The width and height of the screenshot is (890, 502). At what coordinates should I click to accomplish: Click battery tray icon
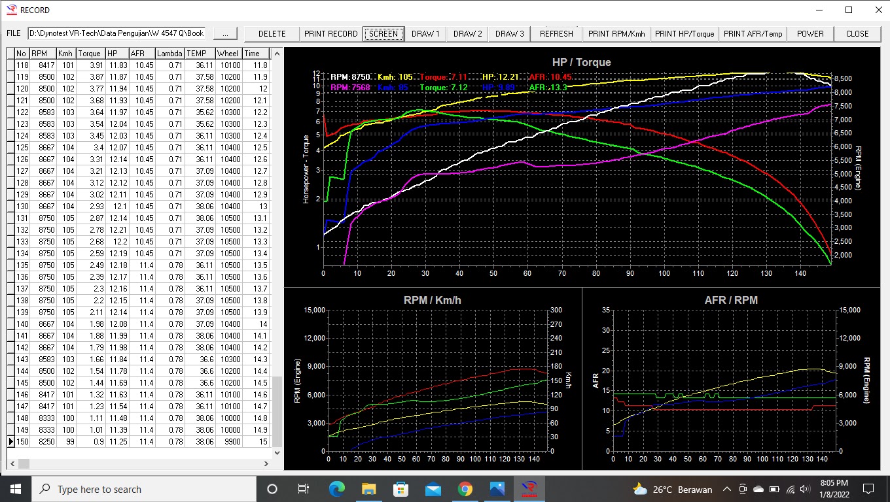775,490
